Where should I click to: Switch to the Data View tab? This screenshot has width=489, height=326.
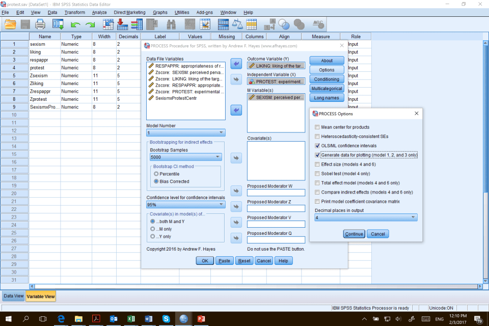click(x=13, y=295)
